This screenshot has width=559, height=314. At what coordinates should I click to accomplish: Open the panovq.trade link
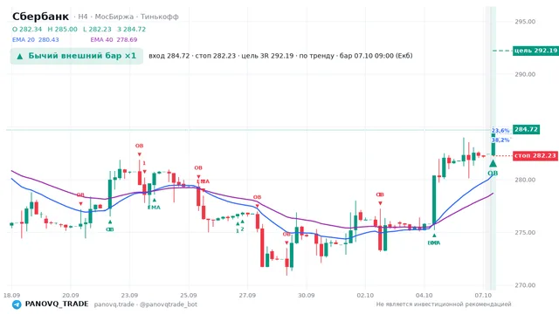114,304
